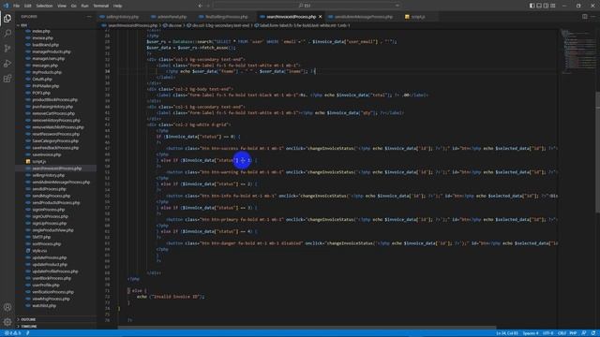Click the Go Forward navigation arrow

tap(208, 6)
